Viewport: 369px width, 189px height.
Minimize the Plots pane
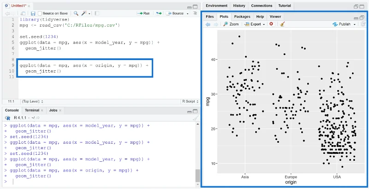(x=356, y=18)
